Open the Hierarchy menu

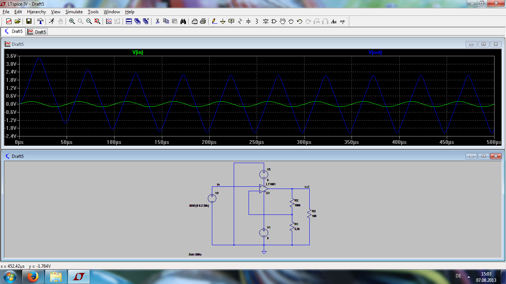[36, 12]
